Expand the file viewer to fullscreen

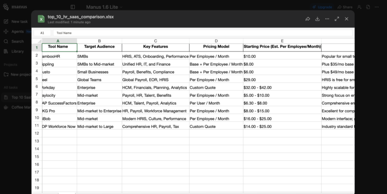337,19
